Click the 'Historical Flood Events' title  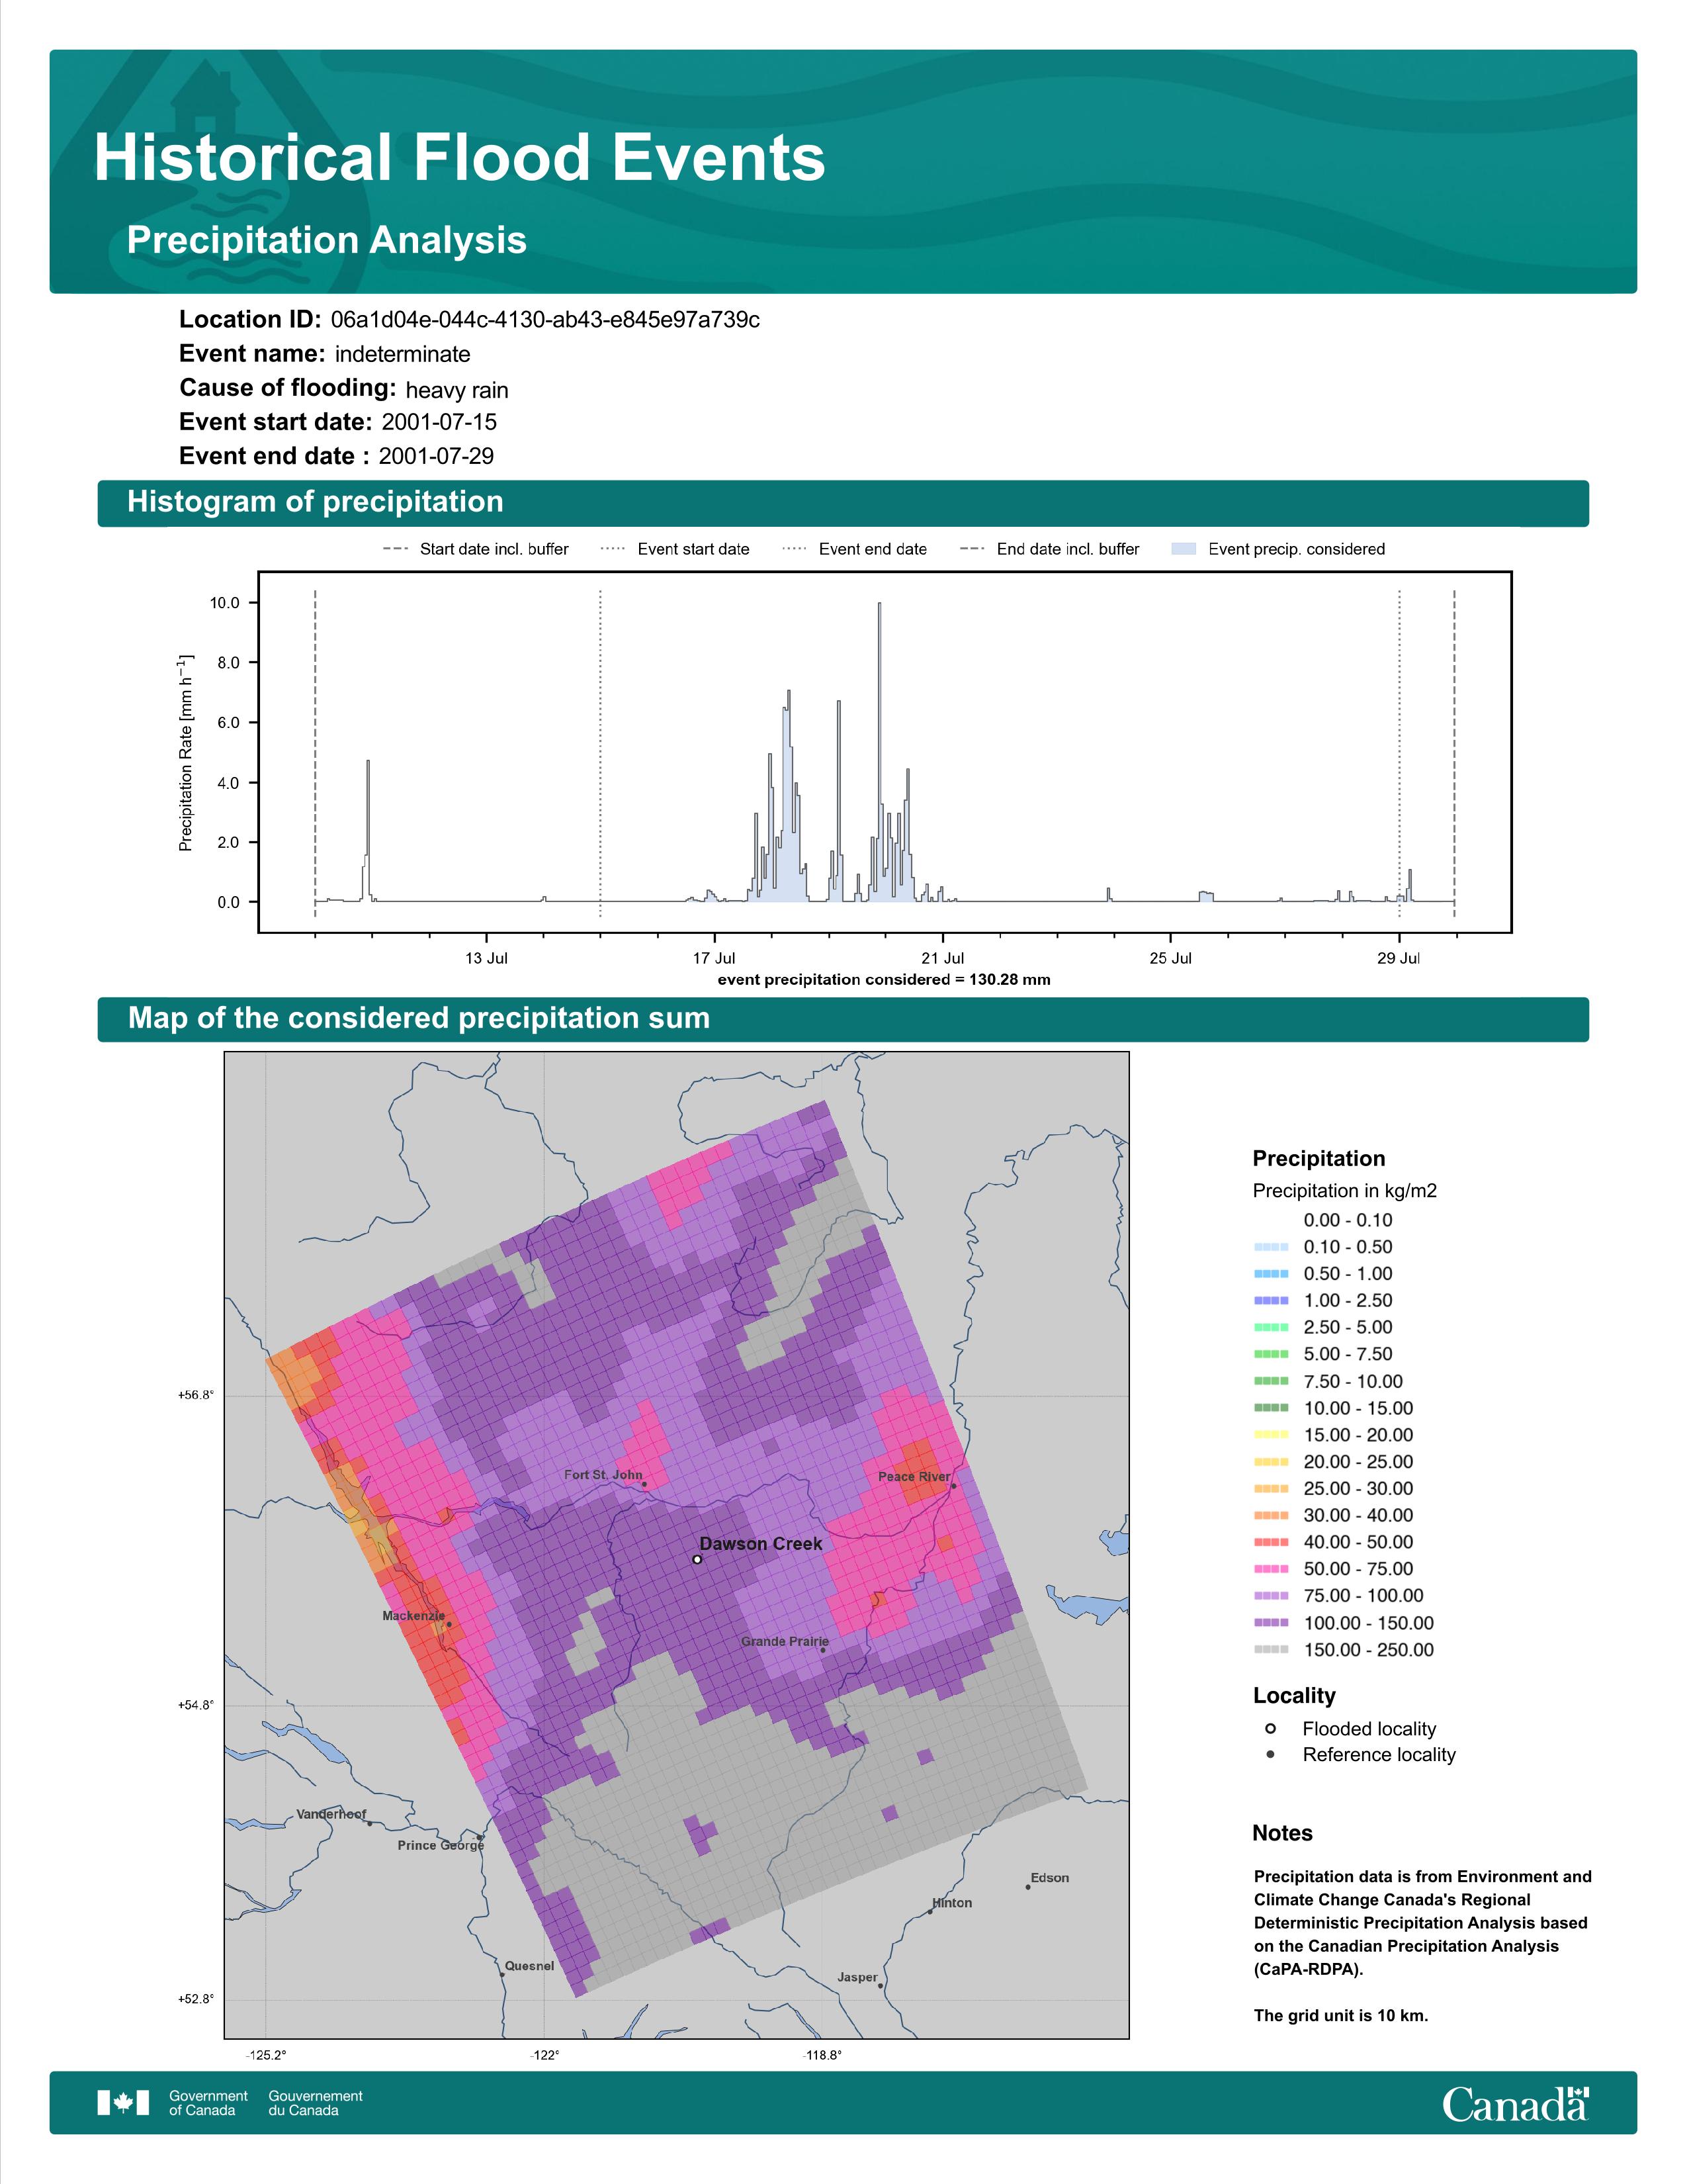[x=460, y=158]
